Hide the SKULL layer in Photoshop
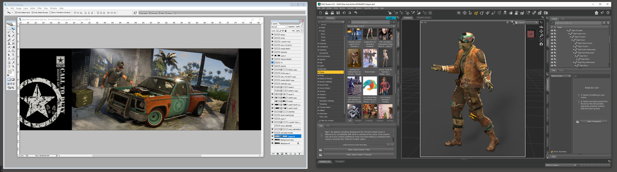This screenshot has height=172, width=617. point(272,35)
